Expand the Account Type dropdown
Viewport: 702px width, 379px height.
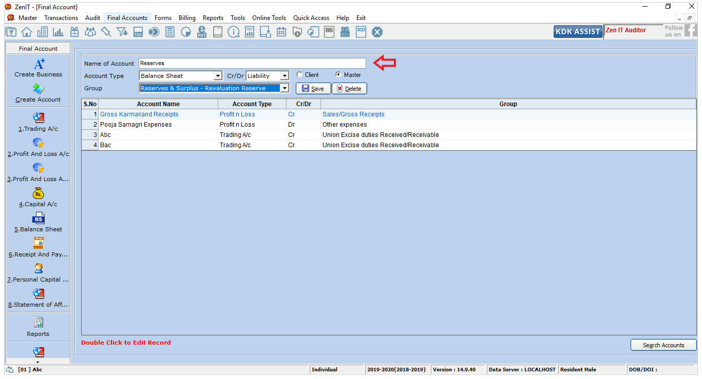point(218,76)
